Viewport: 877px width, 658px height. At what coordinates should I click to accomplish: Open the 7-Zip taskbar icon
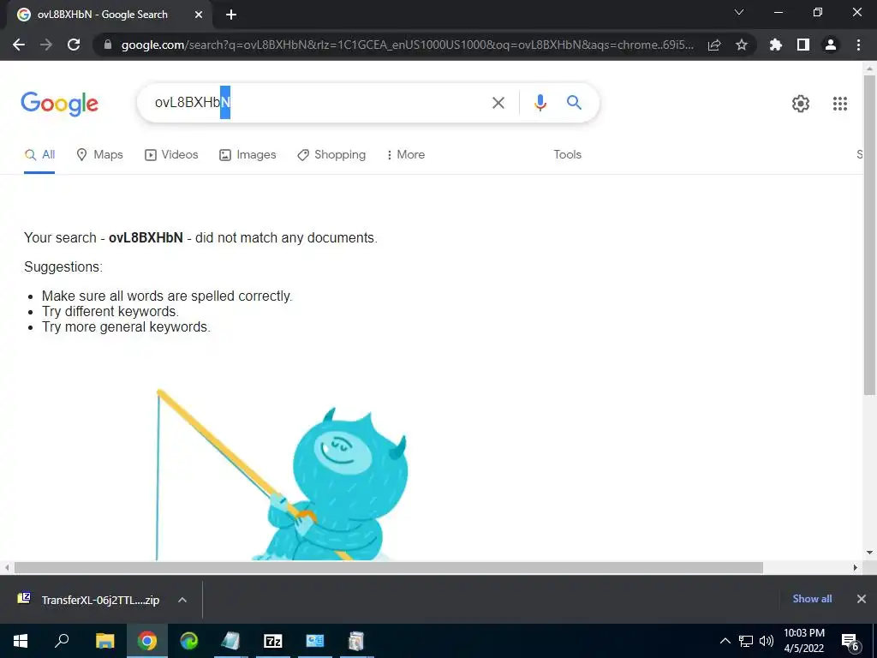(x=272, y=641)
